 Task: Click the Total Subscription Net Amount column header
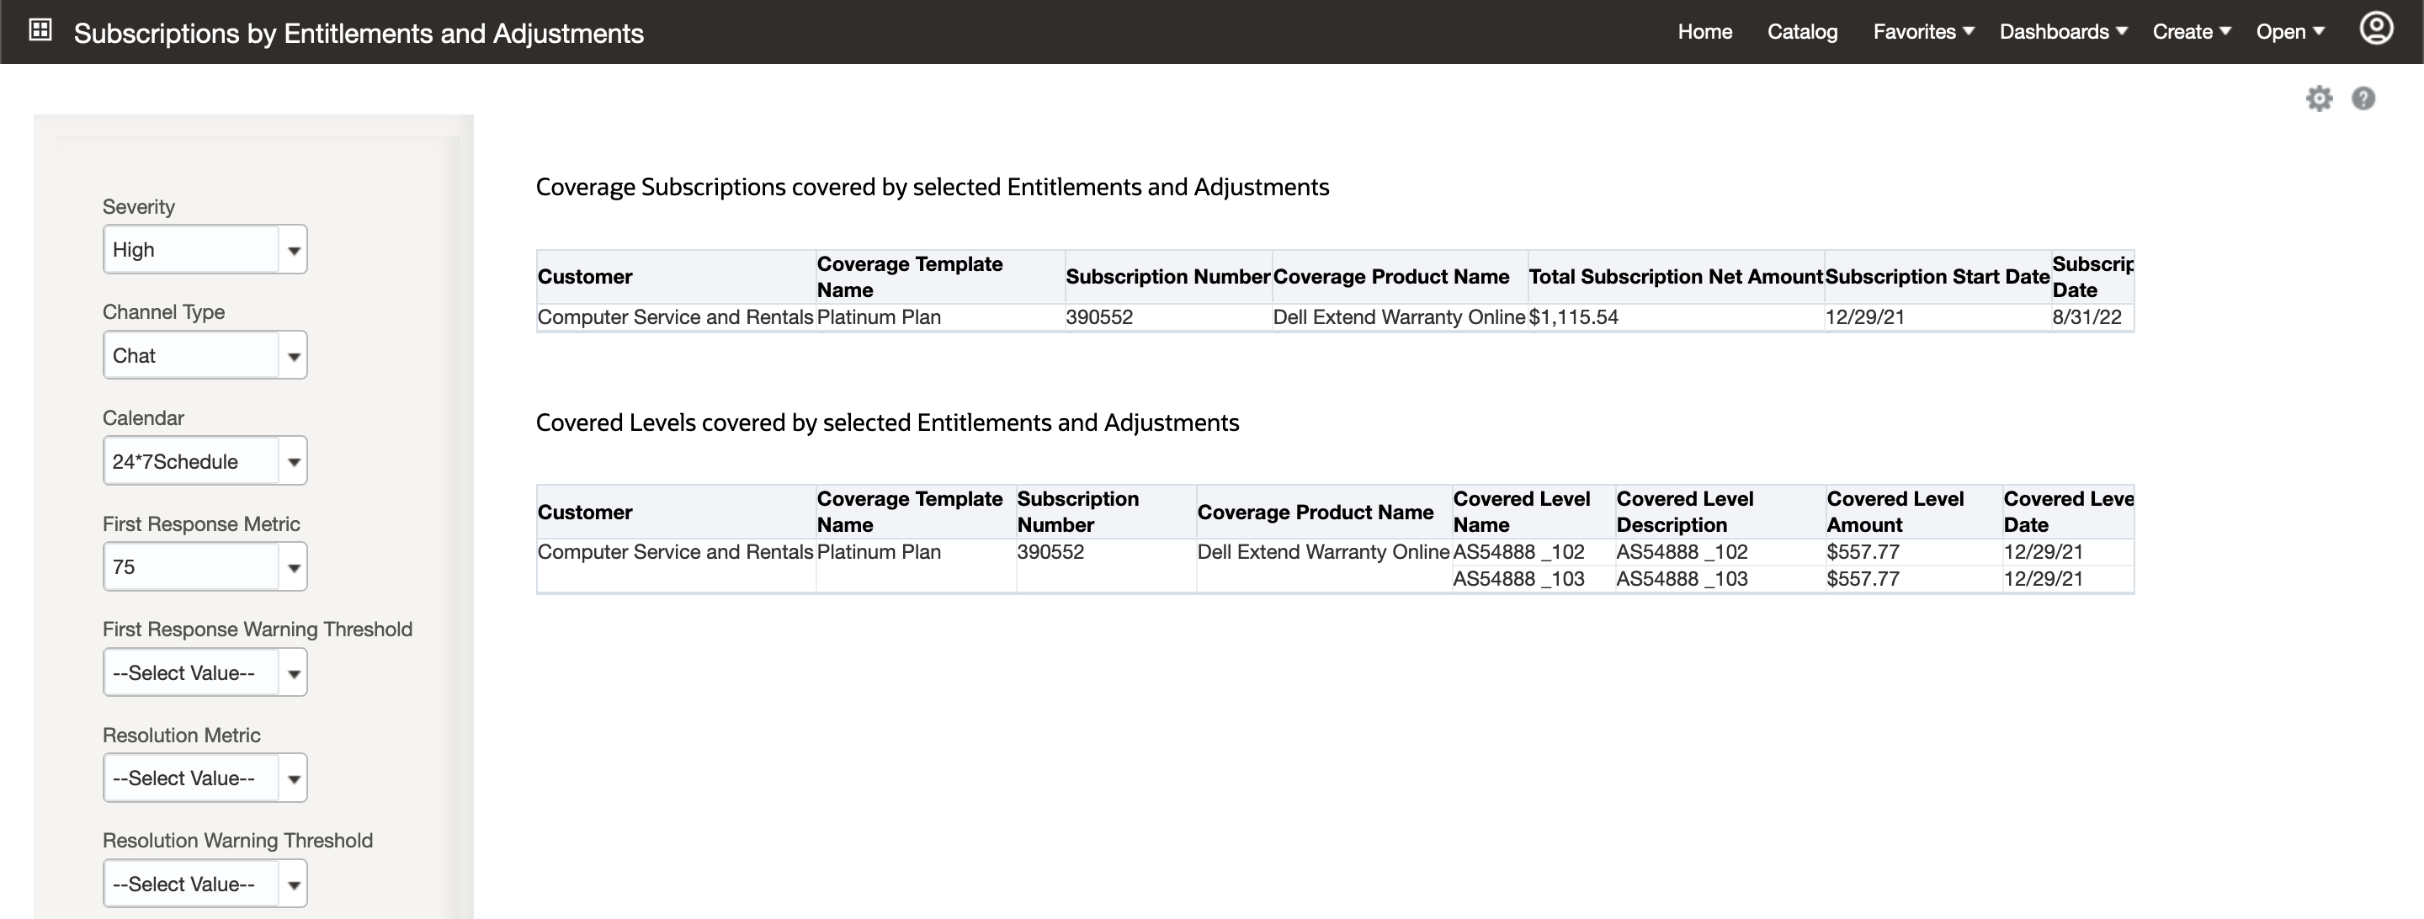coord(1675,277)
